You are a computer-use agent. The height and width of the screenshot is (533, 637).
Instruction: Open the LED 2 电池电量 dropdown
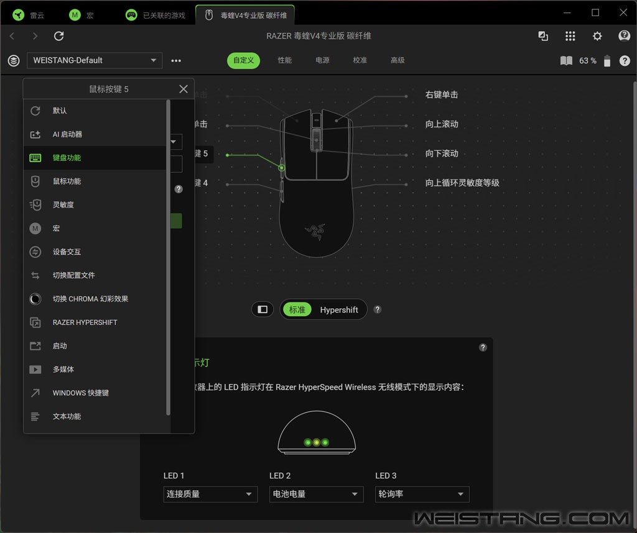pos(316,494)
